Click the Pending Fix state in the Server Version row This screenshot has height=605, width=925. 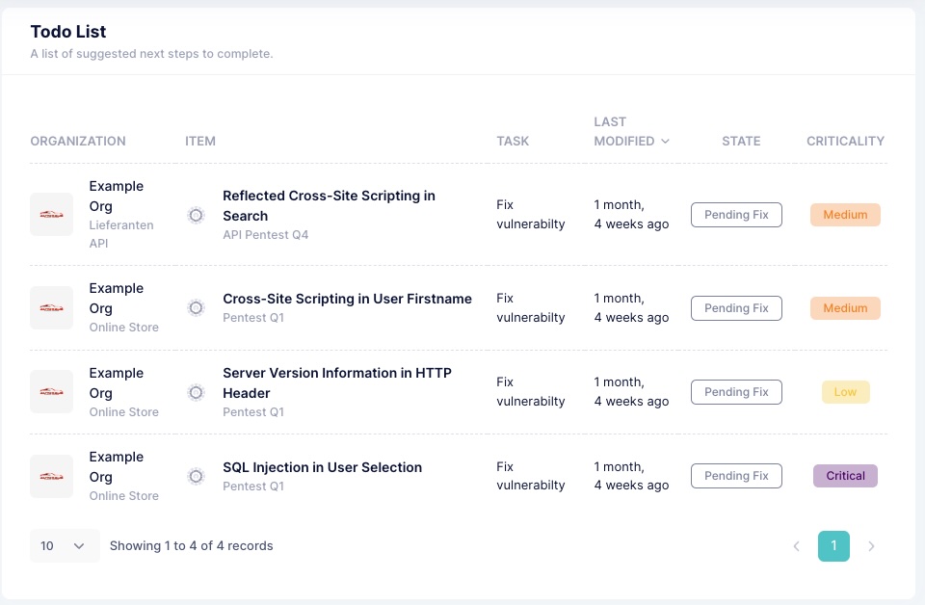coord(736,392)
